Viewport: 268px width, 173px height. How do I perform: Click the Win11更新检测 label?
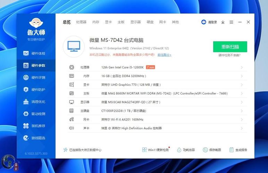(158, 150)
